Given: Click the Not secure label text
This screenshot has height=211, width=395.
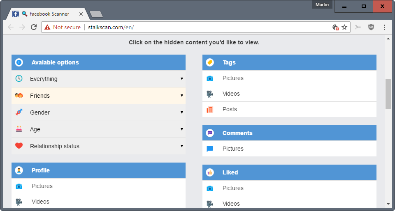Looking at the screenshot, I should 67,27.
